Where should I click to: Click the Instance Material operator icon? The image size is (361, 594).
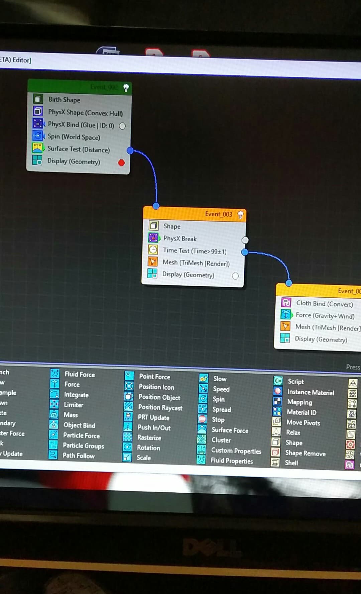point(277,391)
